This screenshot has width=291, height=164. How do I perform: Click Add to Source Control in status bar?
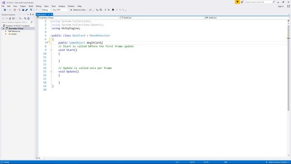tap(278, 162)
